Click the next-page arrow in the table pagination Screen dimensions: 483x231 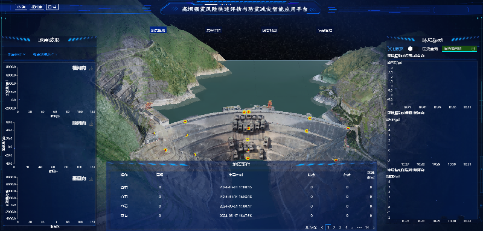[374, 227]
